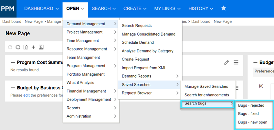Choose Manage Saved Searches menu item

pyautogui.click(x=206, y=86)
